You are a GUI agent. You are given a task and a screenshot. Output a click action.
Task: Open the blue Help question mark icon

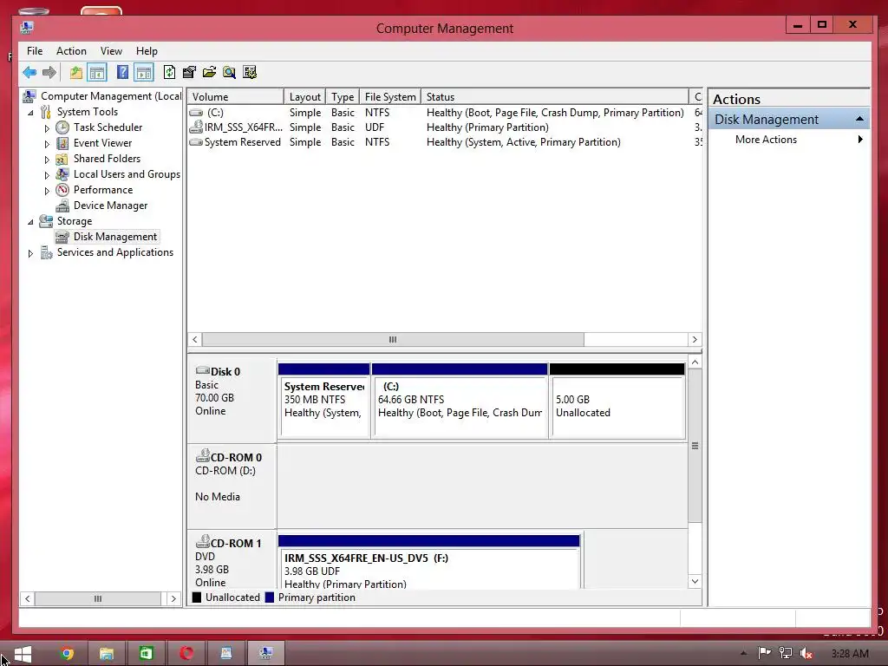(x=122, y=73)
